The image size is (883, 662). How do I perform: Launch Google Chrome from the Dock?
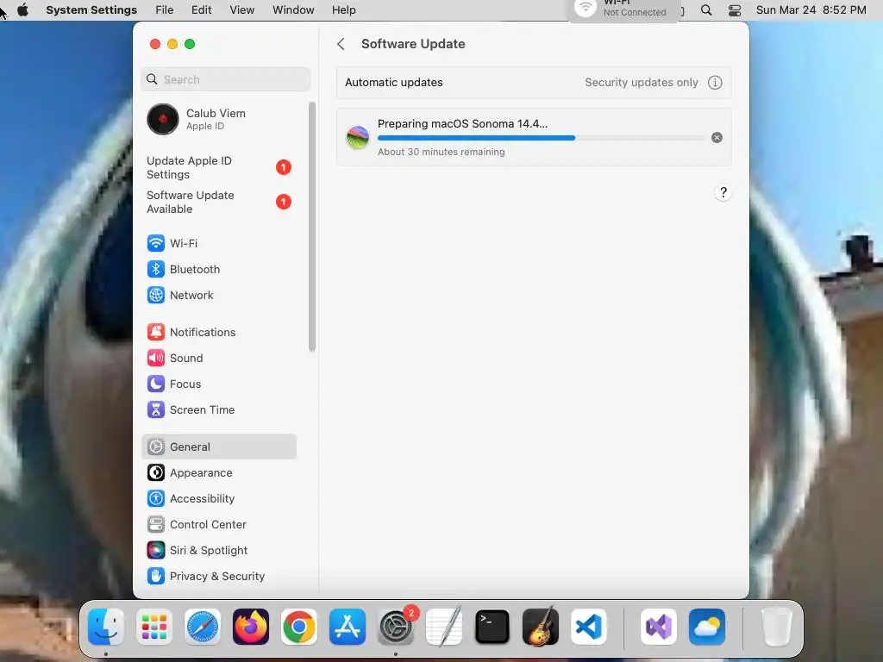pos(299,627)
